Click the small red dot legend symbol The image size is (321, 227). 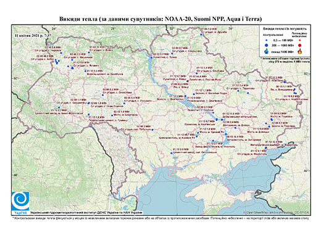coord(300,40)
